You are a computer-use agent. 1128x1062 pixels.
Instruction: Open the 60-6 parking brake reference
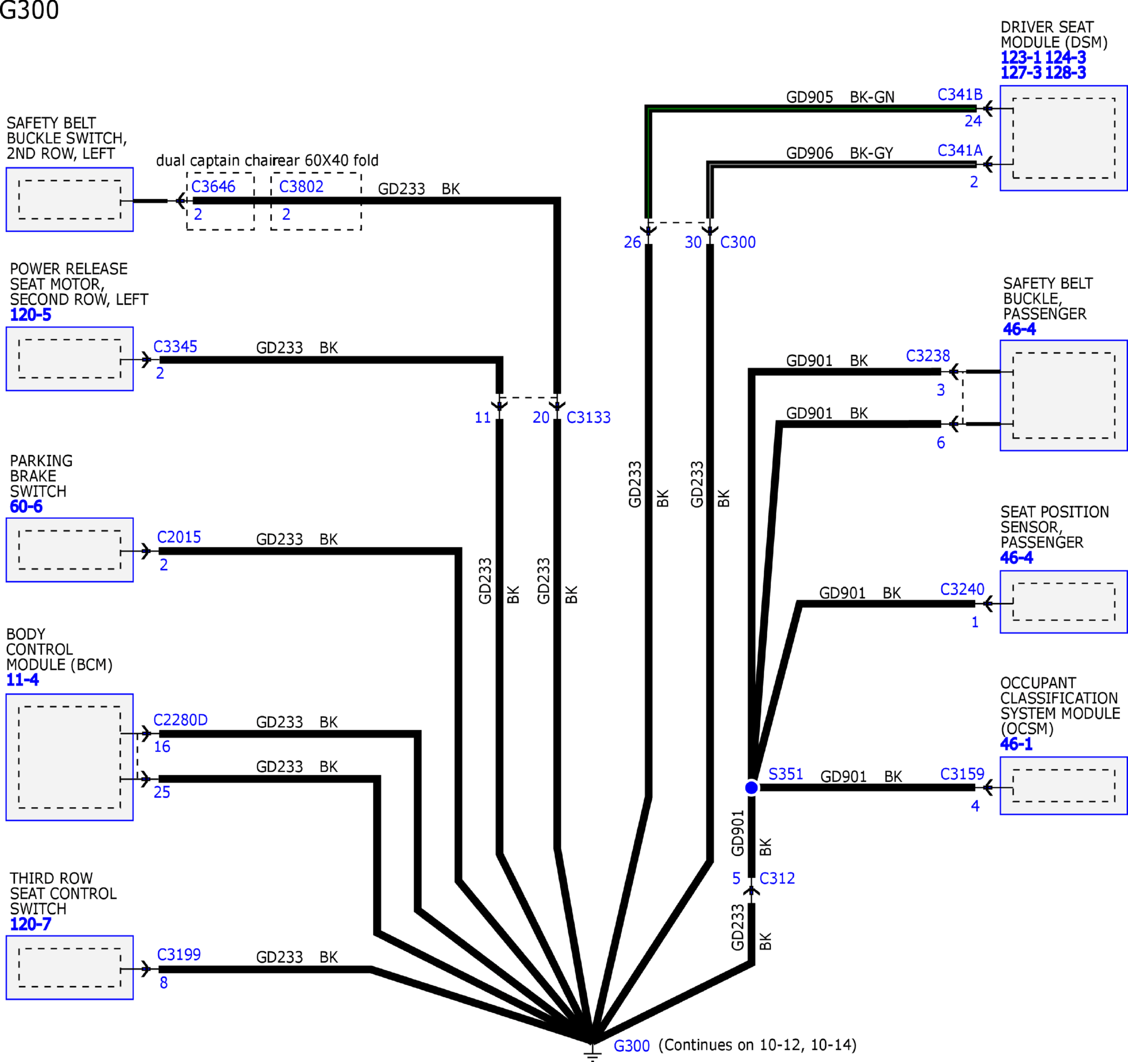pyautogui.click(x=26, y=507)
